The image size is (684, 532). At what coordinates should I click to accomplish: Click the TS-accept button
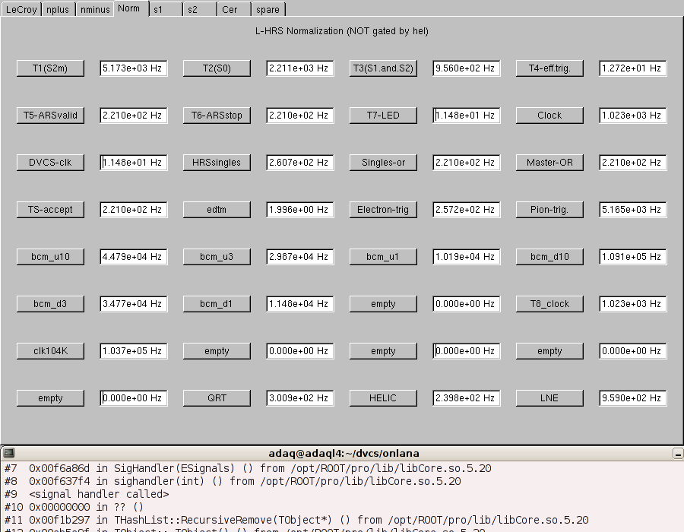[x=50, y=210]
